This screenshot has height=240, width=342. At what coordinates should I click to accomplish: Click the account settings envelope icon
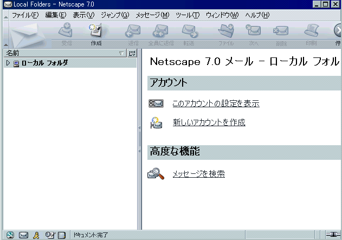point(156,103)
